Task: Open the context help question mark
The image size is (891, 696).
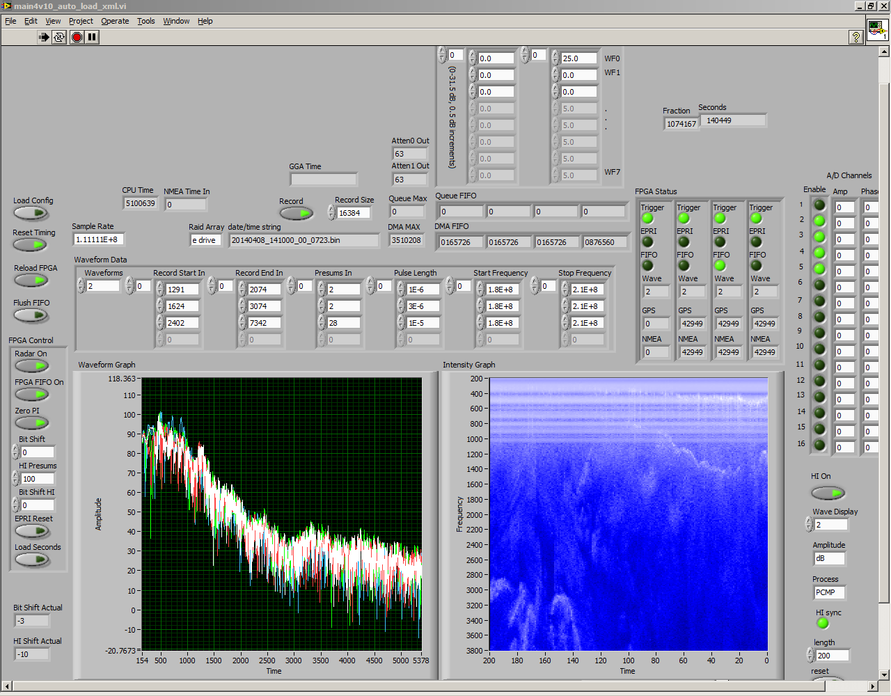Action: tap(856, 37)
